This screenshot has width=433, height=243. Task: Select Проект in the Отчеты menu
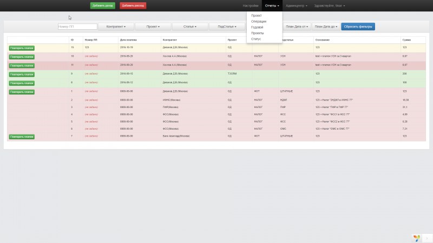tap(256, 16)
